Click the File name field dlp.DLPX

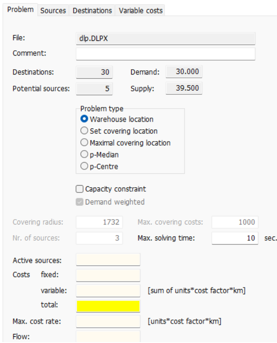(165, 39)
